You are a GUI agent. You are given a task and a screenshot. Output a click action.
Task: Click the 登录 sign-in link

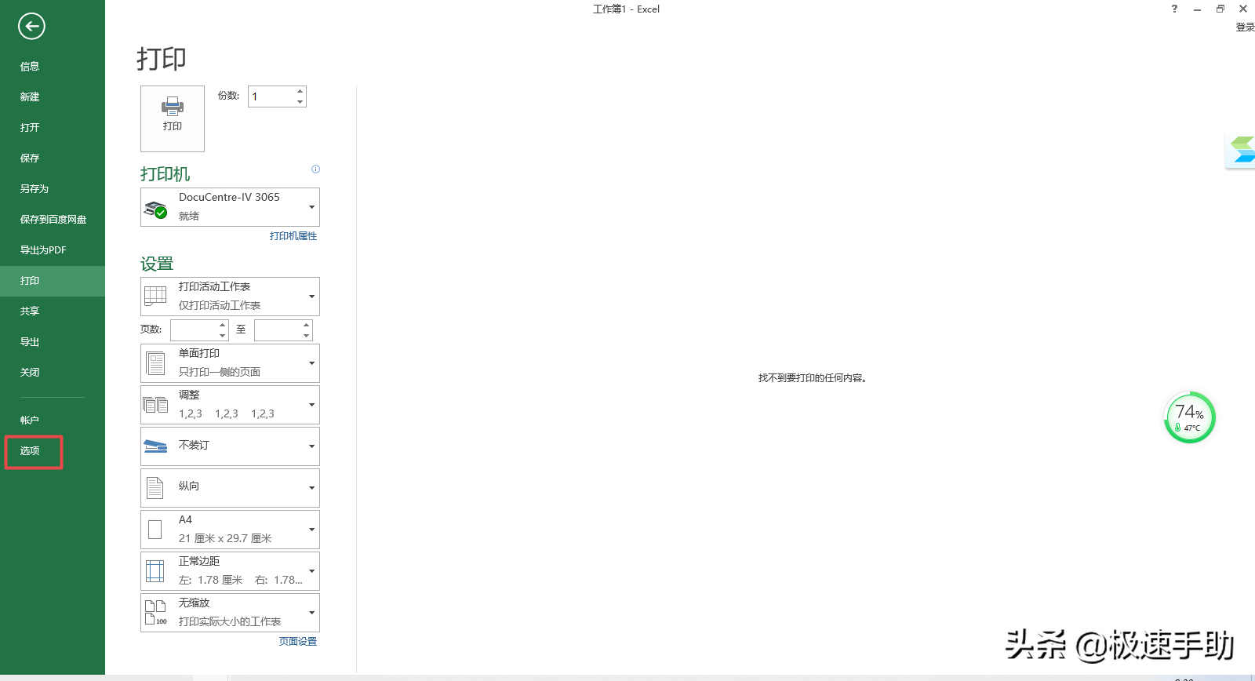point(1245,27)
